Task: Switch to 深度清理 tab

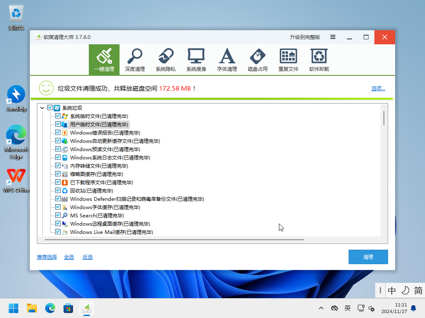Action: click(x=135, y=60)
